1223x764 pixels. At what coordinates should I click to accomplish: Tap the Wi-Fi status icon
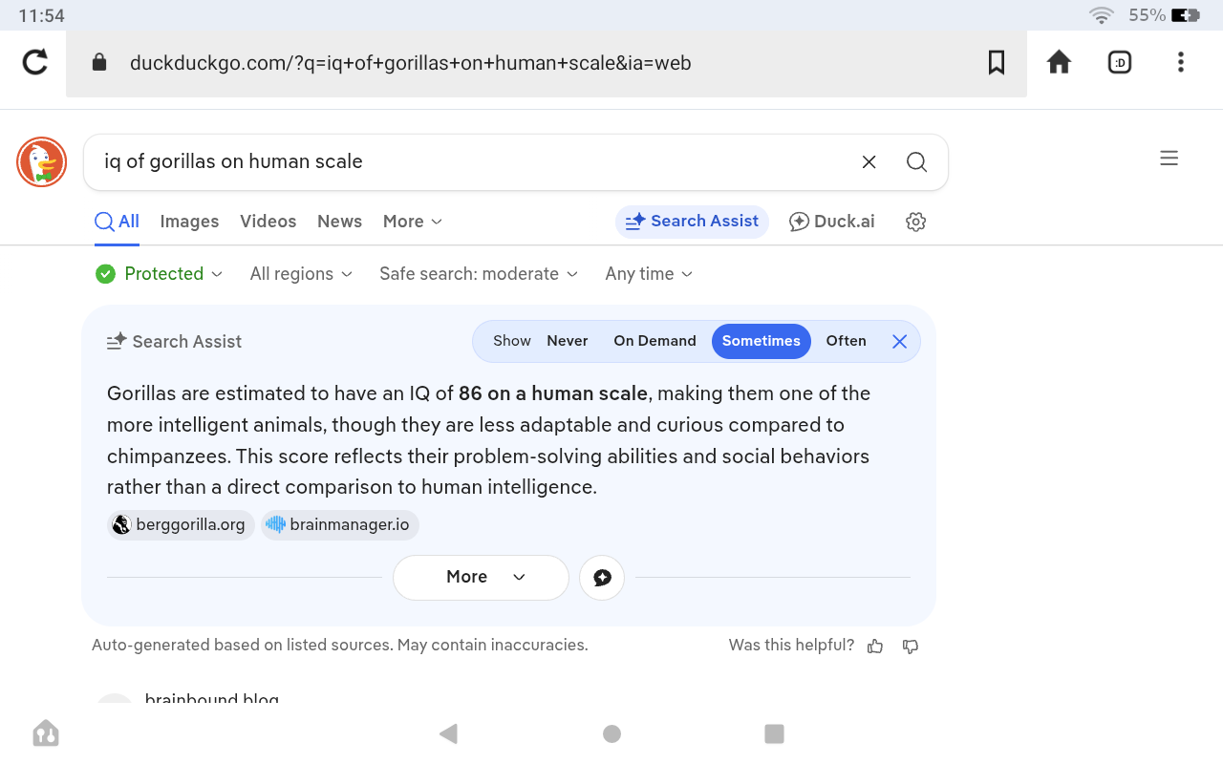[1102, 15]
